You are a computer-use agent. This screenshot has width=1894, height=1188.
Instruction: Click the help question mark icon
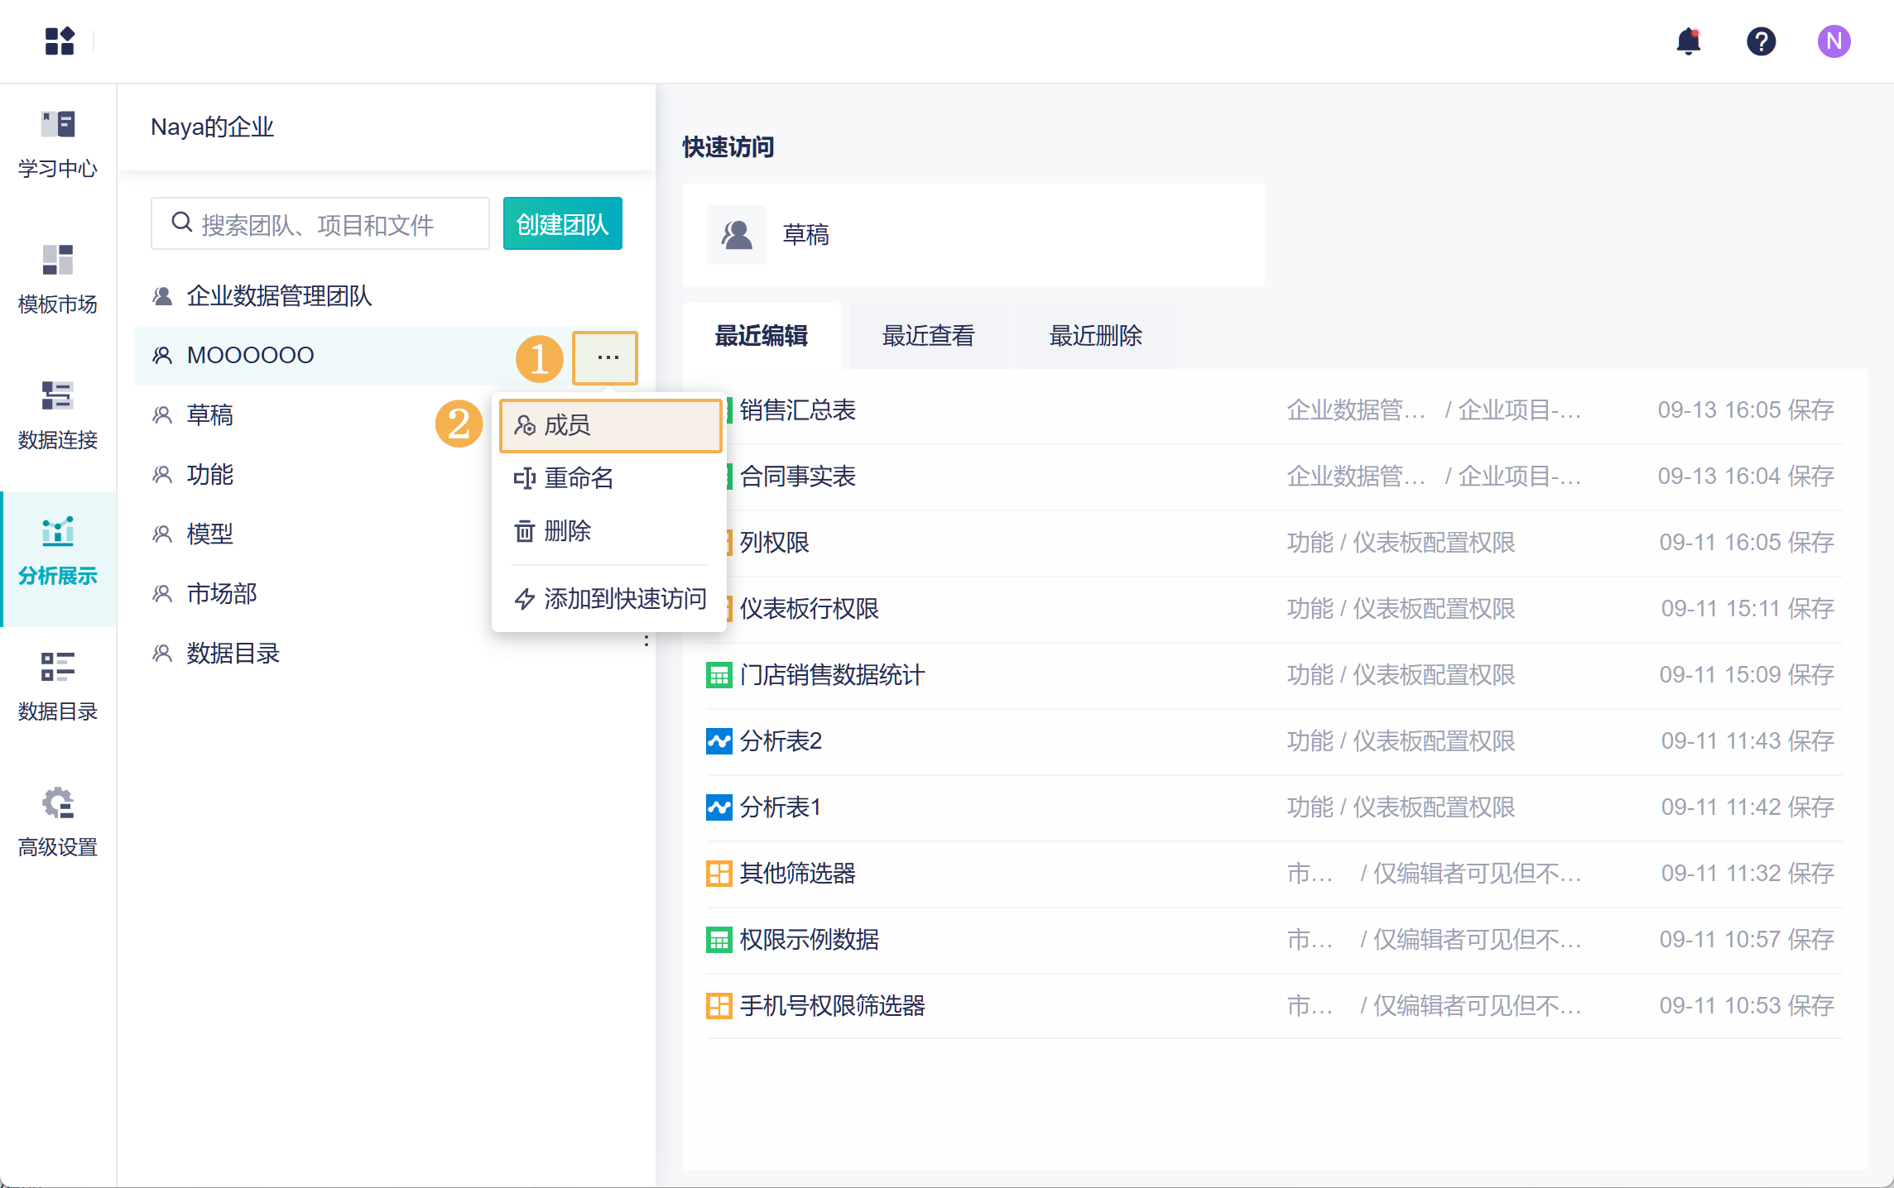tap(1761, 41)
